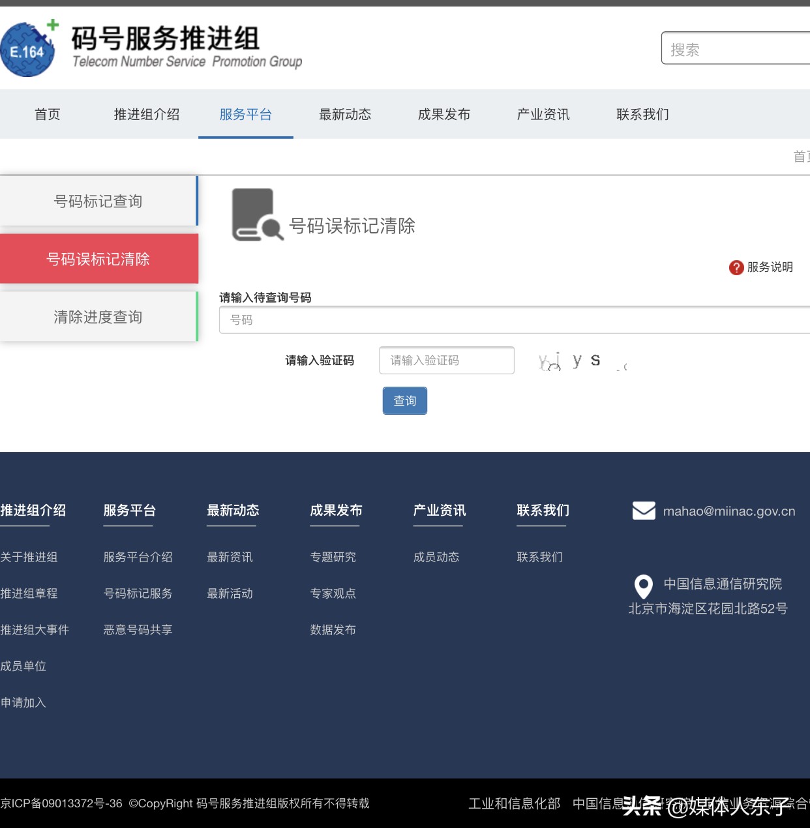This screenshot has width=810, height=836.
Task: Open the 最新动态 menu item
Action: tap(345, 114)
